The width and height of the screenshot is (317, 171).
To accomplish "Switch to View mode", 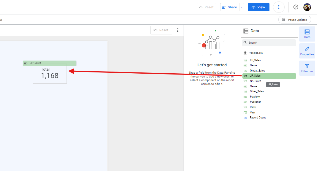I will click(258, 7).
